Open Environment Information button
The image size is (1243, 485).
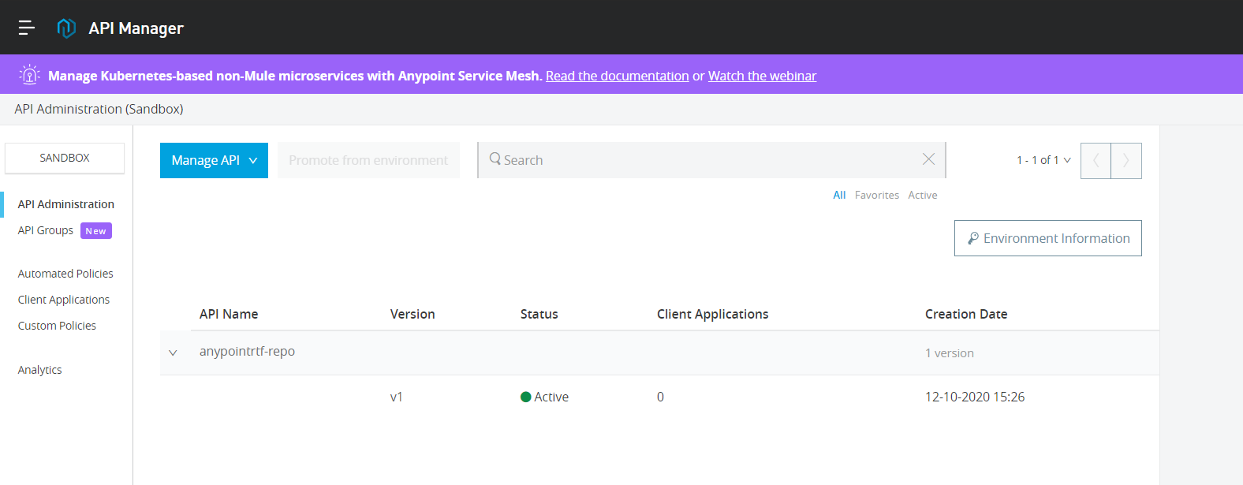pyautogui.click(x=1047, y=238)
